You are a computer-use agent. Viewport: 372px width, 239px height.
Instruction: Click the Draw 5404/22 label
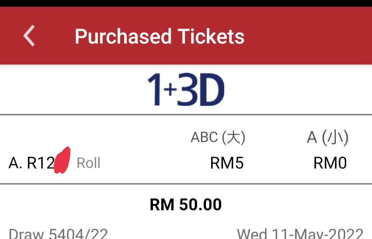click(x=58, y=234)
